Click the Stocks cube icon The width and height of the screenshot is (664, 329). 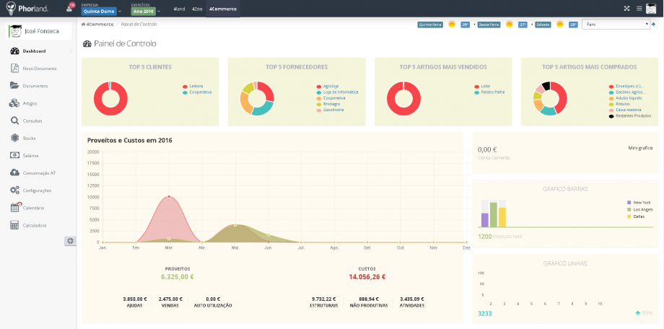tap(15, 138)
